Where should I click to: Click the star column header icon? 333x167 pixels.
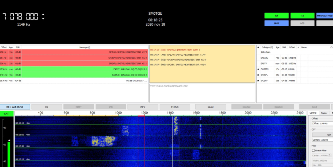[x=258, y=48]
